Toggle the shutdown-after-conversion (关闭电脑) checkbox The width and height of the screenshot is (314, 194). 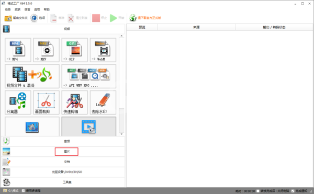point(258,191)
